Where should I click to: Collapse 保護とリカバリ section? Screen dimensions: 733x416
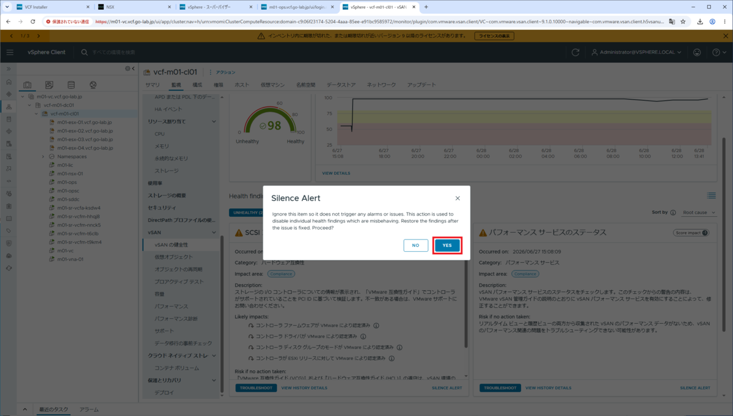click(214, 381)
